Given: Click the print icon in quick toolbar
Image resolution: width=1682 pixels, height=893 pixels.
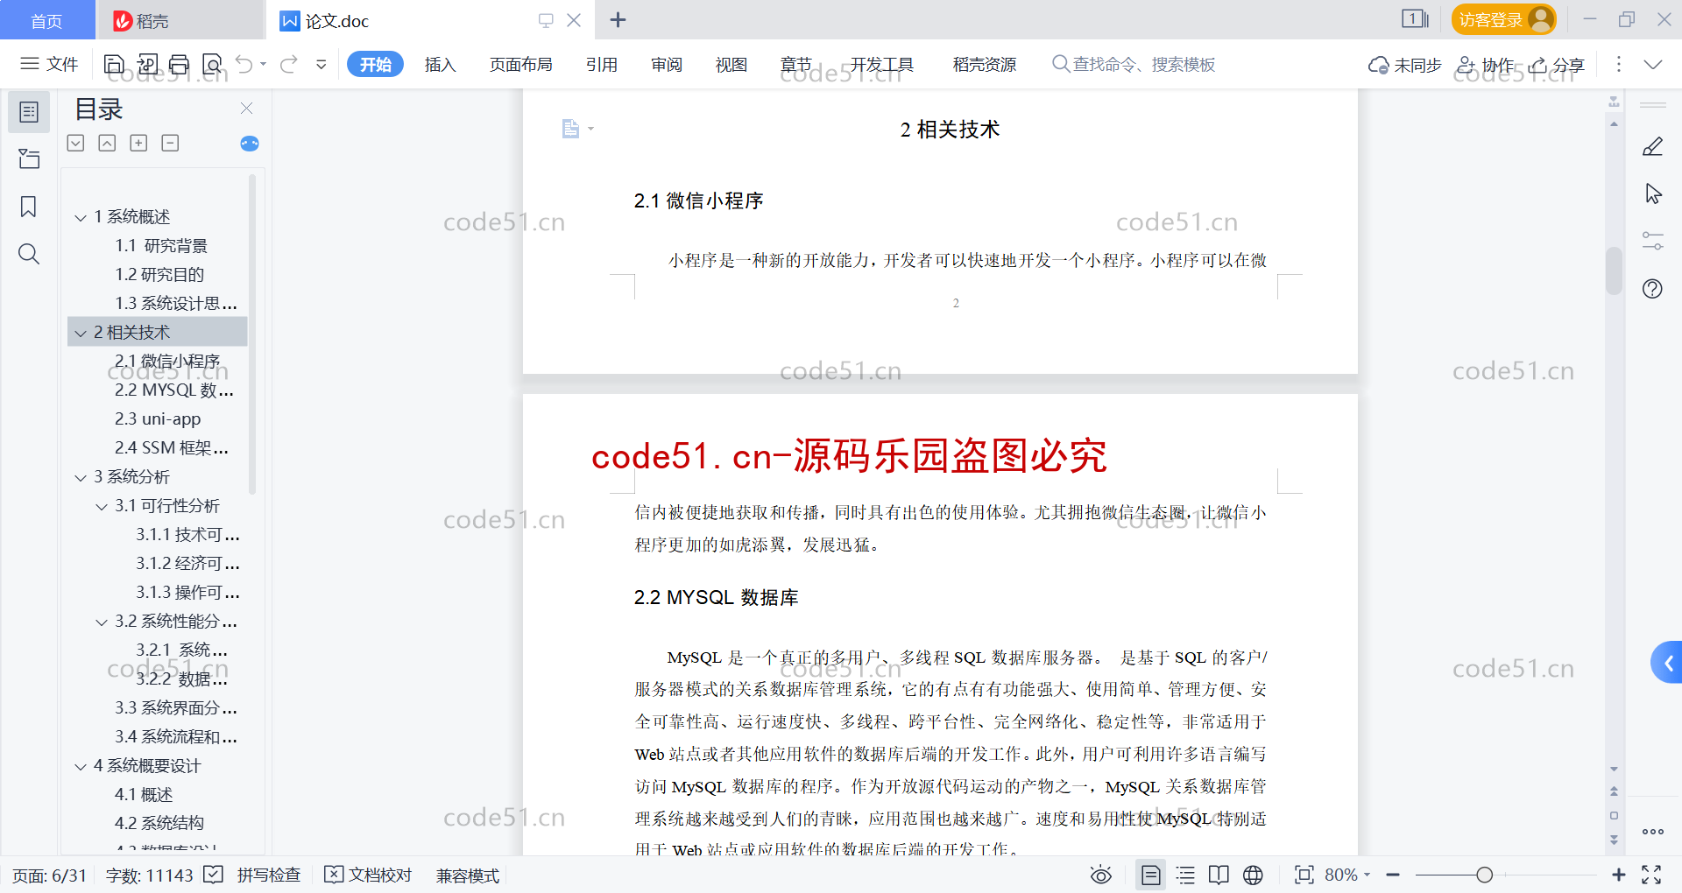Looking at the screenshot, I should pos(180,64).
